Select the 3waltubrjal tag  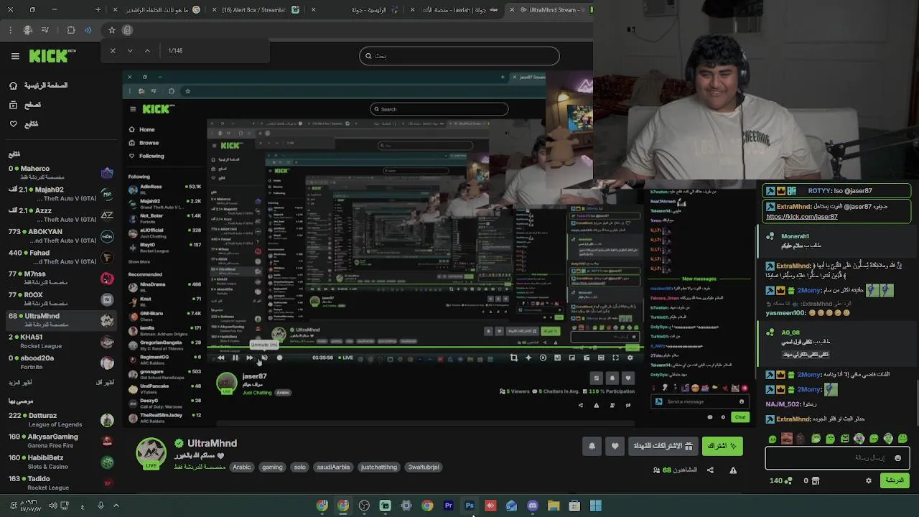pos(424,467)
